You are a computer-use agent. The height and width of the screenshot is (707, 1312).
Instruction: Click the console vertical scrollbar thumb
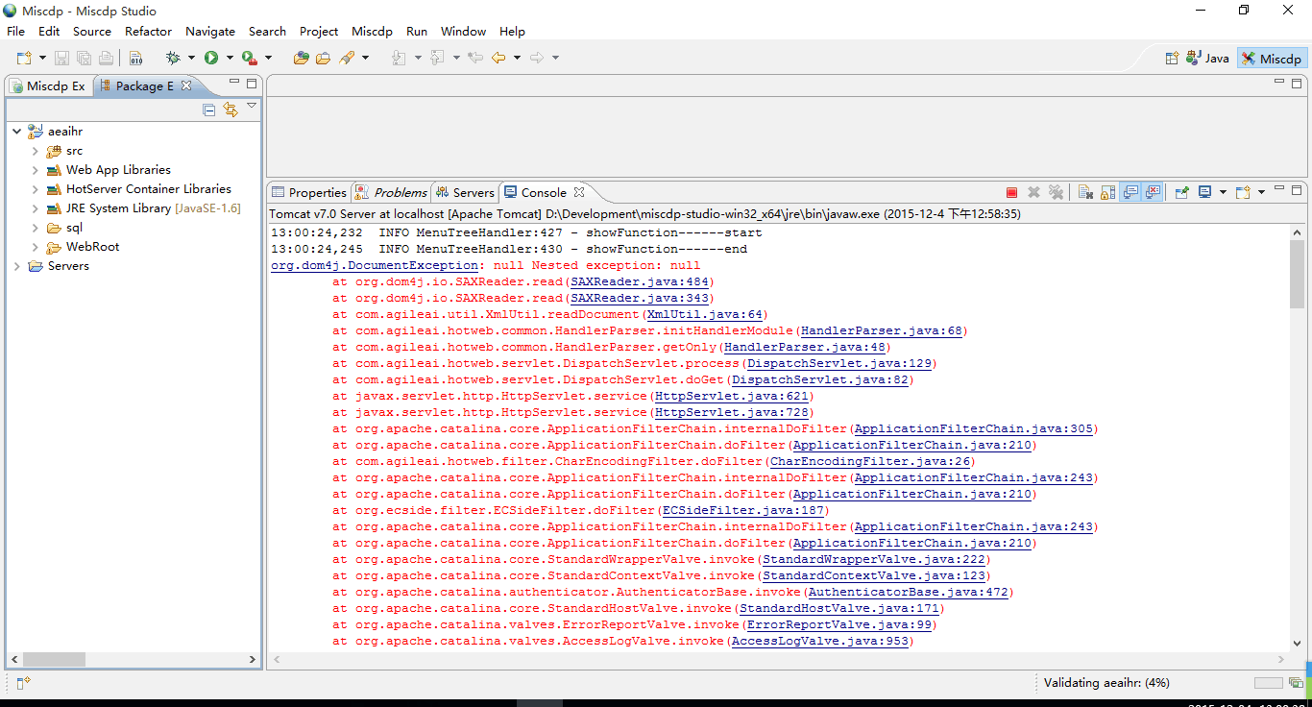click(1297, 274)
